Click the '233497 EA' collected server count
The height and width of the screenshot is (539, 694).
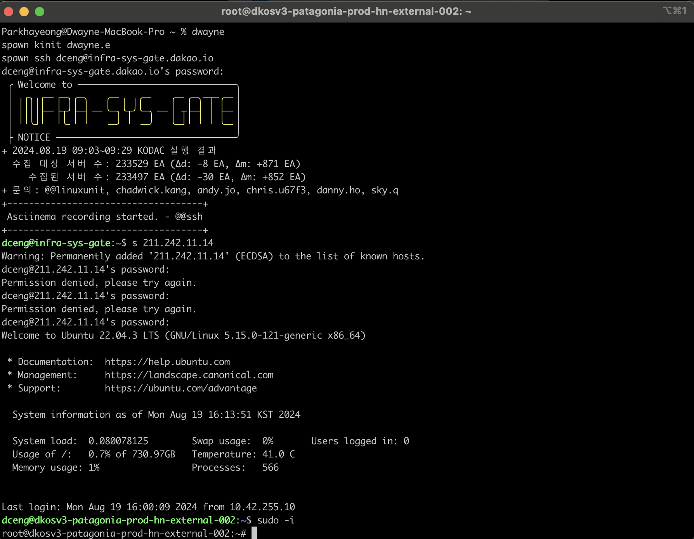pyautogui.click(x=140, y=177)
